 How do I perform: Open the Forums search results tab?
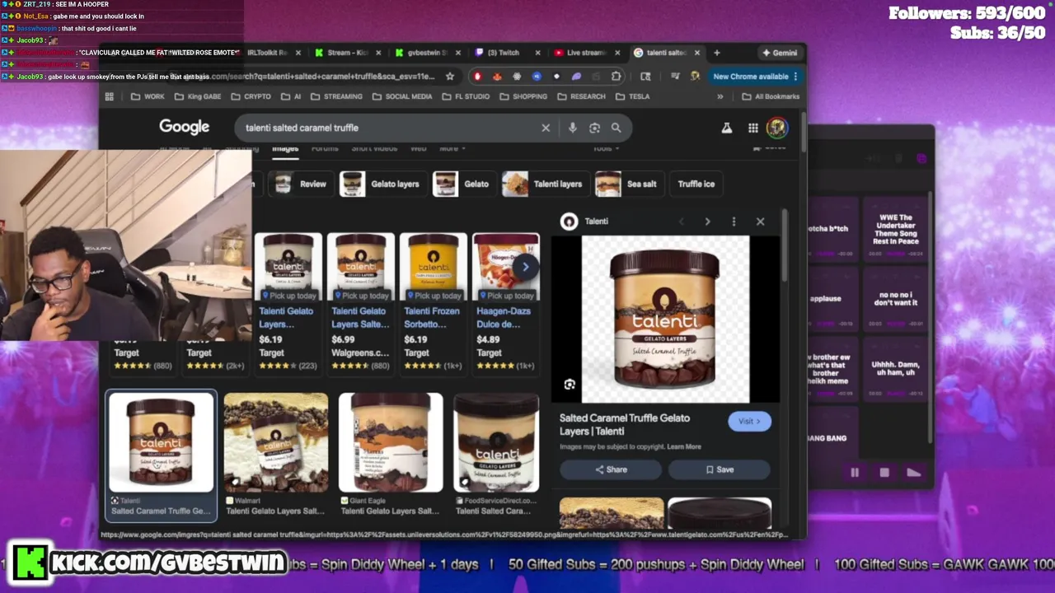325,148
